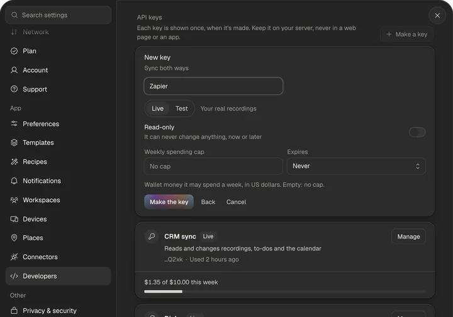453x317 pixels.
Task: Click the Notifications bell icon
Action: pos(14,181)
